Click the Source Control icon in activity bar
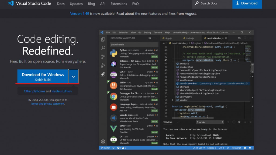276x155 pixels. tap(103, 57)
